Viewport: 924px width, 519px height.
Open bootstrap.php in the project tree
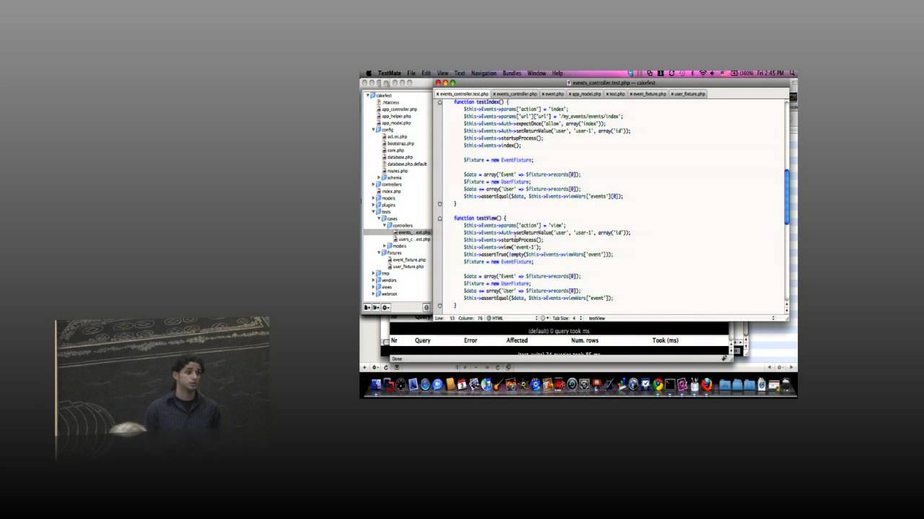[400, 143]
